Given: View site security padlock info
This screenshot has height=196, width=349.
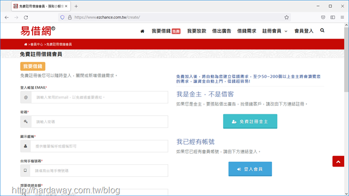Looking at the screenshot, I should pos(70,17).
